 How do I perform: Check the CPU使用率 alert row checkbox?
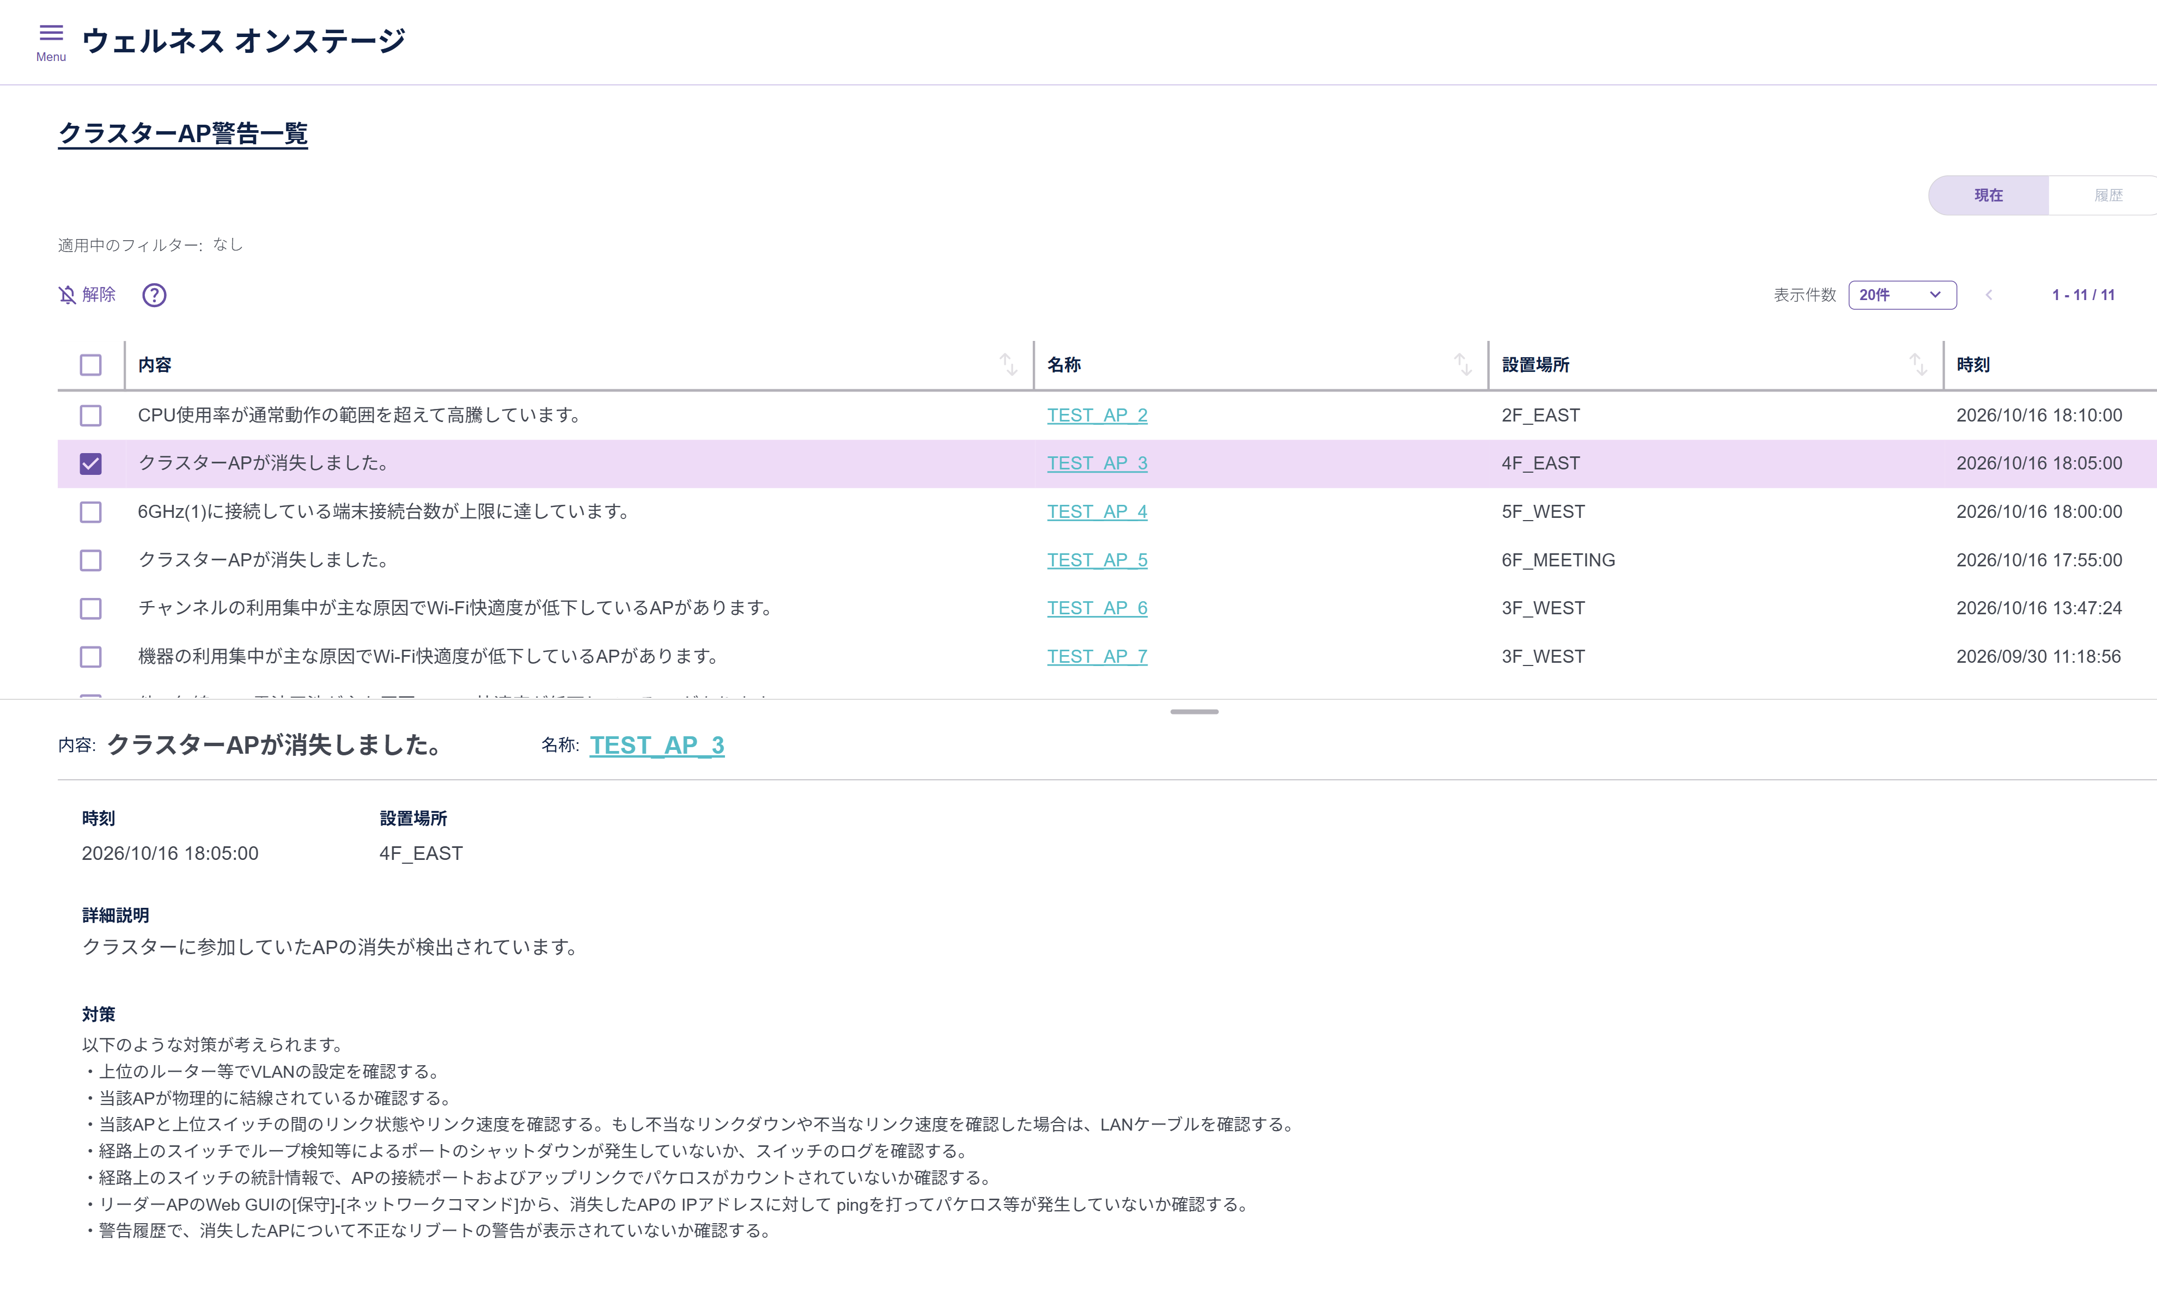pos(91,416)
